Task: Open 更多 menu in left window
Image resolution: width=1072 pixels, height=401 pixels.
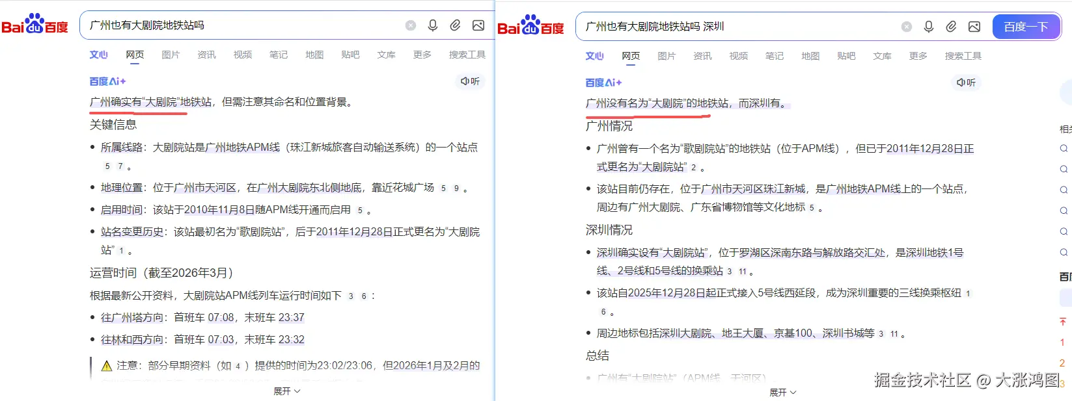Action: pos(422,55)
